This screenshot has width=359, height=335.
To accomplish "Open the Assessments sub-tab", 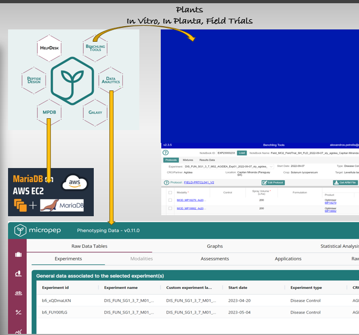I will (x=215, y=258).
